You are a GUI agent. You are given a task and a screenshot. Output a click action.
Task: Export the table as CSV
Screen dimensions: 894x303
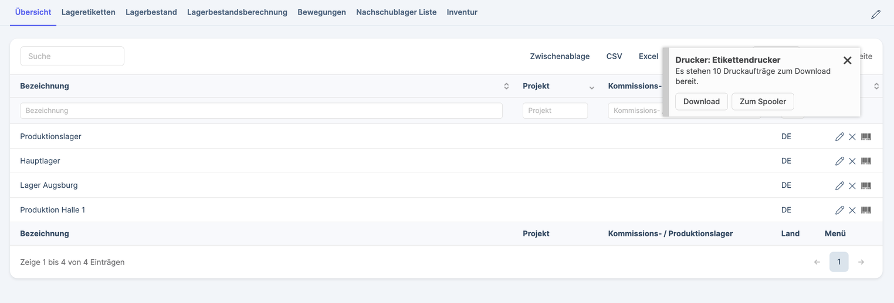[614, 56]
